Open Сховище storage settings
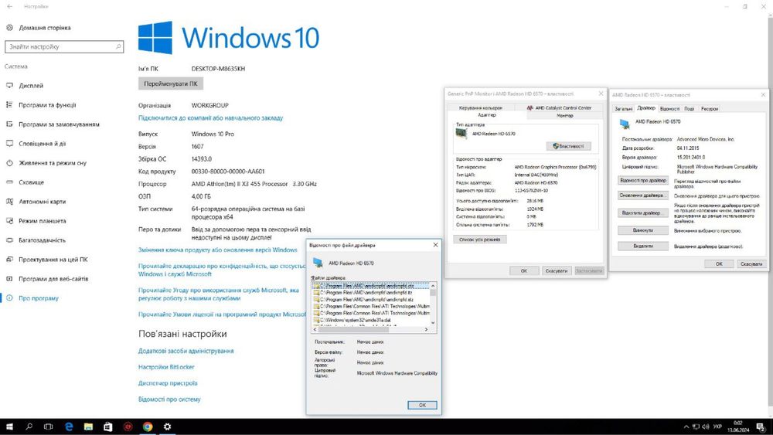 tap(31, 182)
